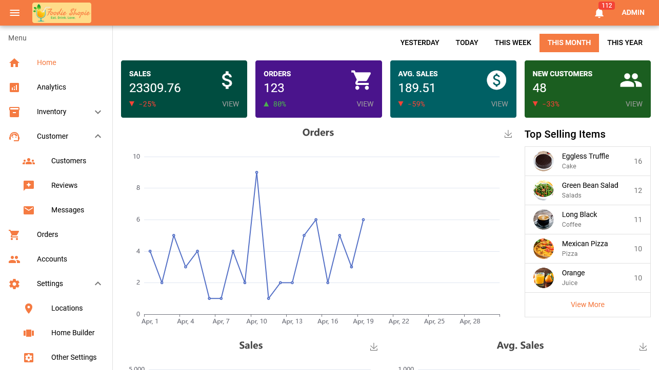Screen dimensions: 659x370
Task: Click the Sales value 23309.76
Action: 155,88
